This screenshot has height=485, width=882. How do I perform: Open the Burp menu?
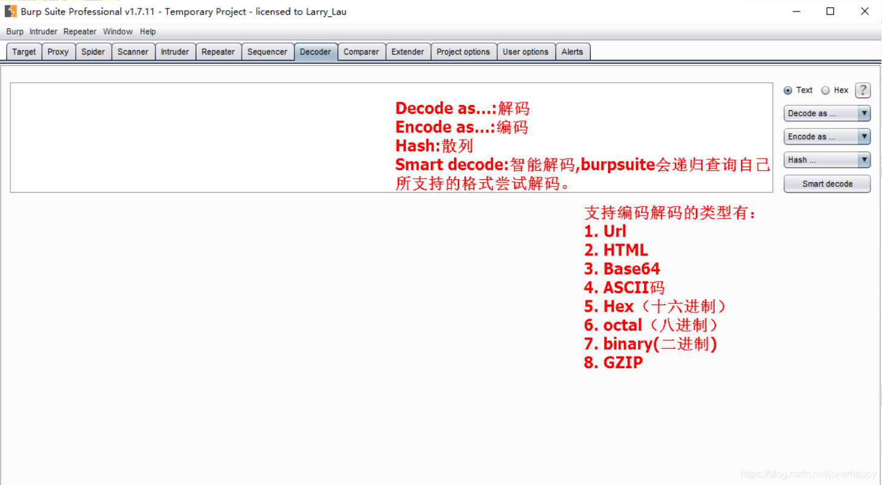[15, 31]
